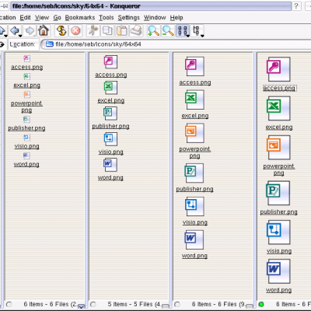Viewport: 311px width, 311px height.
Task: Click the green active indicator of fourth pane
Action: (261, 304)
